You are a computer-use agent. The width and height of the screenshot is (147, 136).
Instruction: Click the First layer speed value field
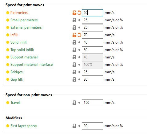click(x=93, y=126)
